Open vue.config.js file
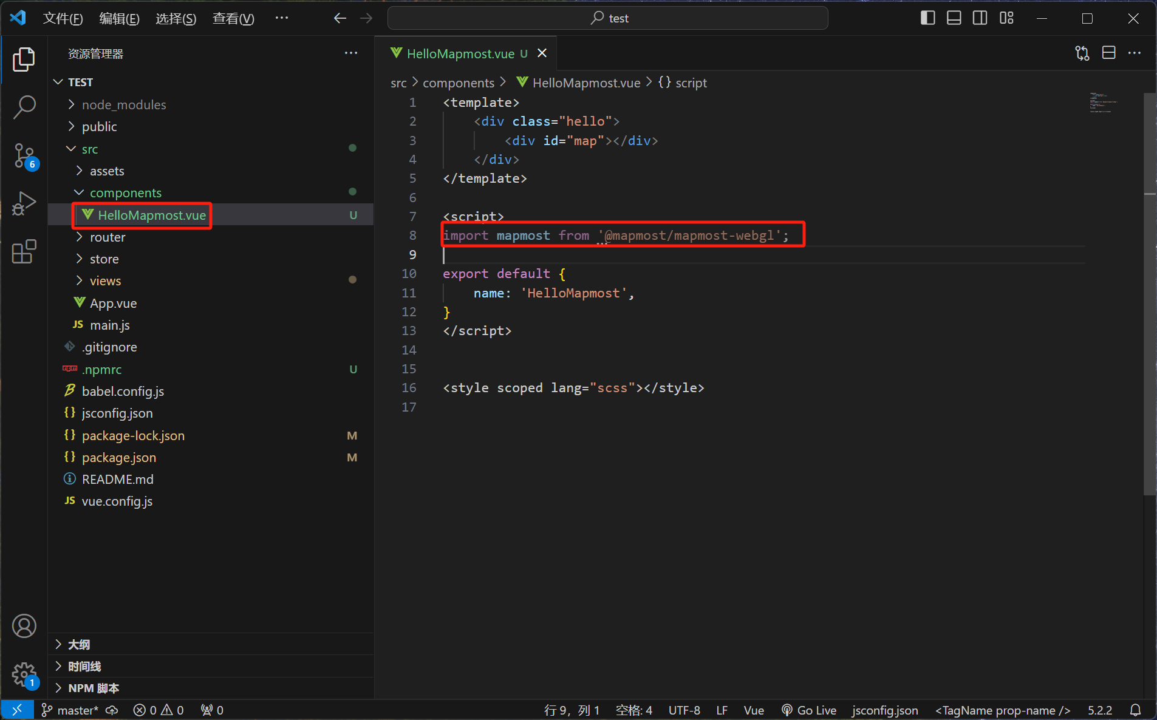Viewport: 1157px width, 720px height. tap(211, 501)
